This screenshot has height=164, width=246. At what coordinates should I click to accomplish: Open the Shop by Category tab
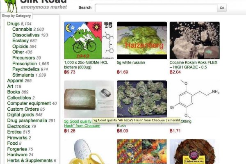[x=16, y=16]
